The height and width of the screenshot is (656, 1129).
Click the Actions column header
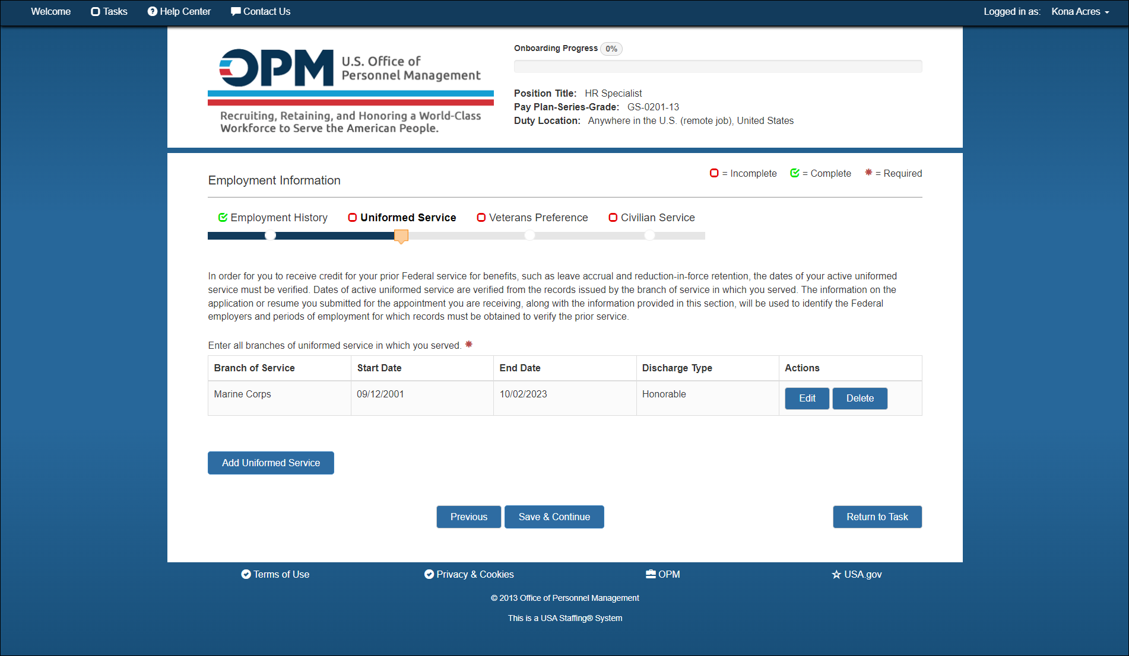(850, 368)
